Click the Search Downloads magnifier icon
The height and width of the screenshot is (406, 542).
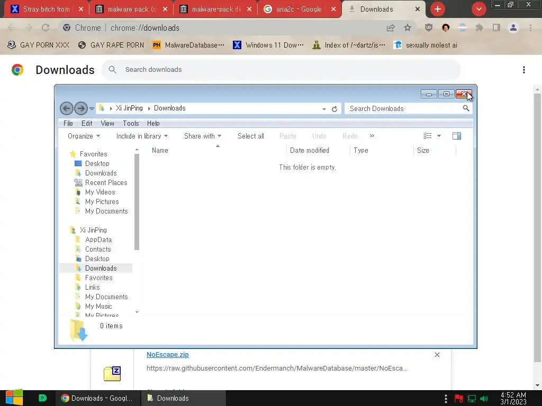[466, 108]
